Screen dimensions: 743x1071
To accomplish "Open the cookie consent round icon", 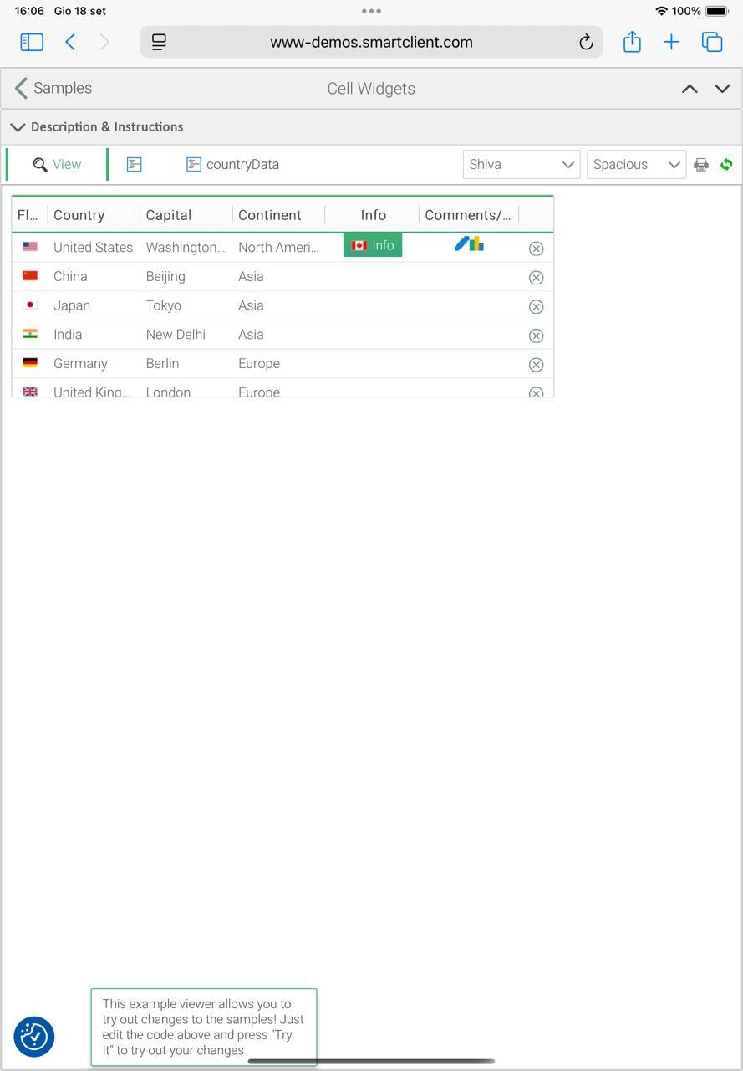I will (x=34, y=1037).
